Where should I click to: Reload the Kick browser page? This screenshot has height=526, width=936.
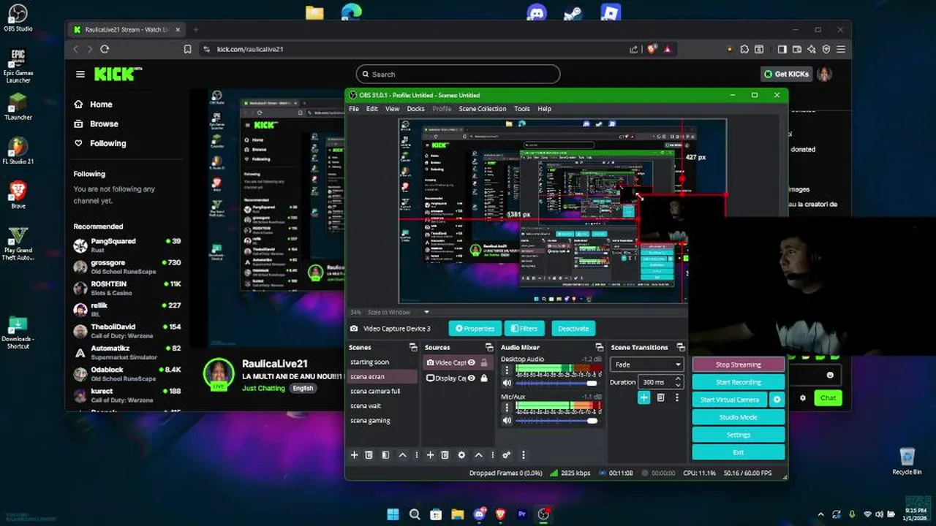coord(105,49)
